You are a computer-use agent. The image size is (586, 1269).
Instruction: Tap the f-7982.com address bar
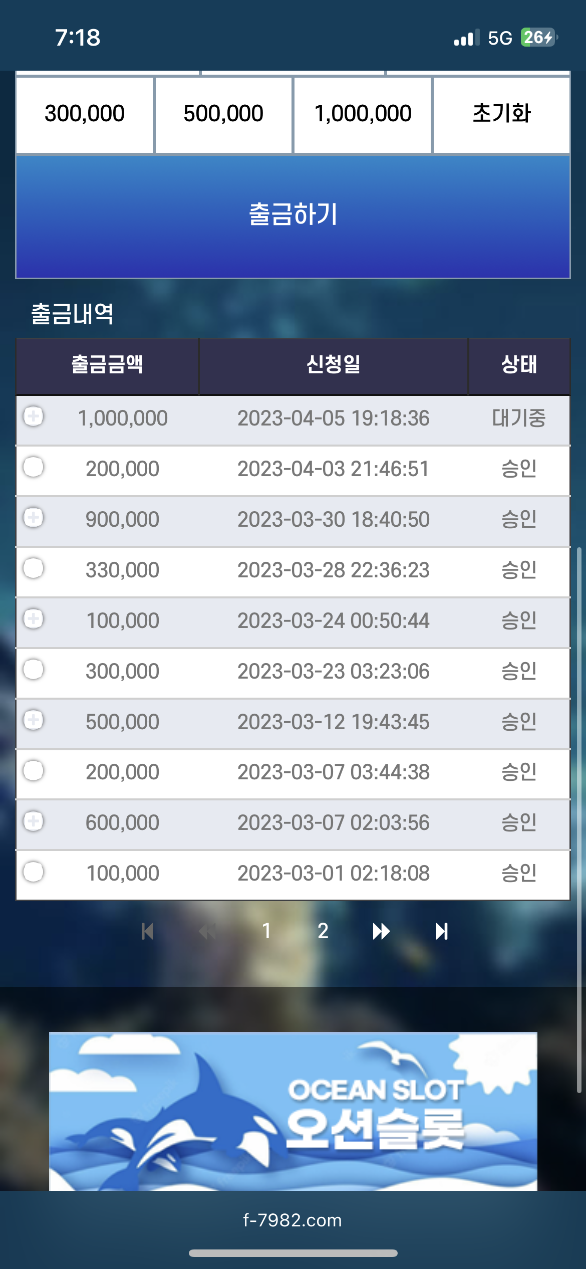(292, 1220)
